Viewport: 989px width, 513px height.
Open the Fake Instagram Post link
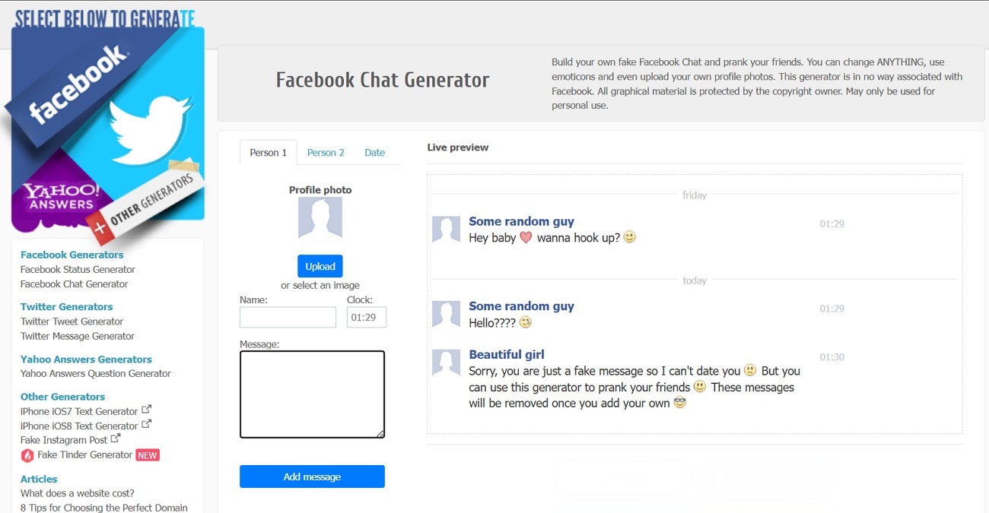coord(64,440)
